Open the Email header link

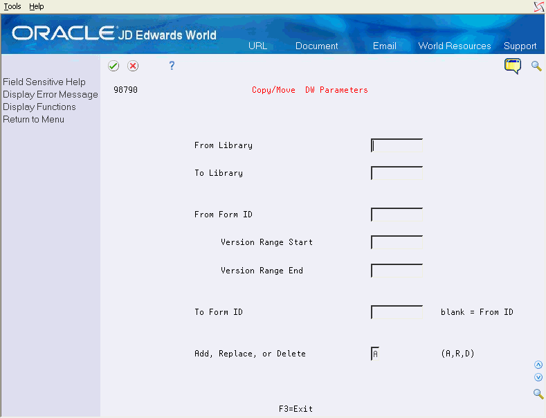[x=385, y=46]
